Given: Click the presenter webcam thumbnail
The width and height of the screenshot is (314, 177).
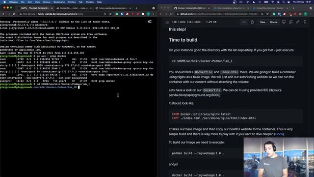Looking at the screenshot, I should pyautogui.click(x=279, y=157).
